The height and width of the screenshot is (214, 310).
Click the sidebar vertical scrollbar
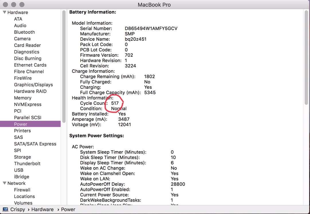[64, 66]
